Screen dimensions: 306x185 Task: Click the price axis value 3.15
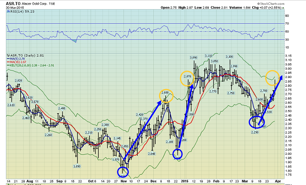(x=288, y=56)
